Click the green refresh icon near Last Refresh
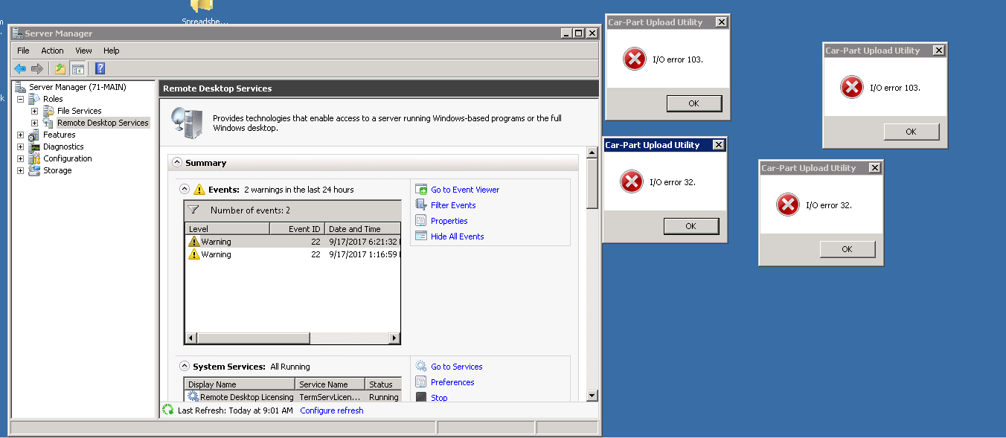This screenshot has height=438, width=1006. [168, 410]
